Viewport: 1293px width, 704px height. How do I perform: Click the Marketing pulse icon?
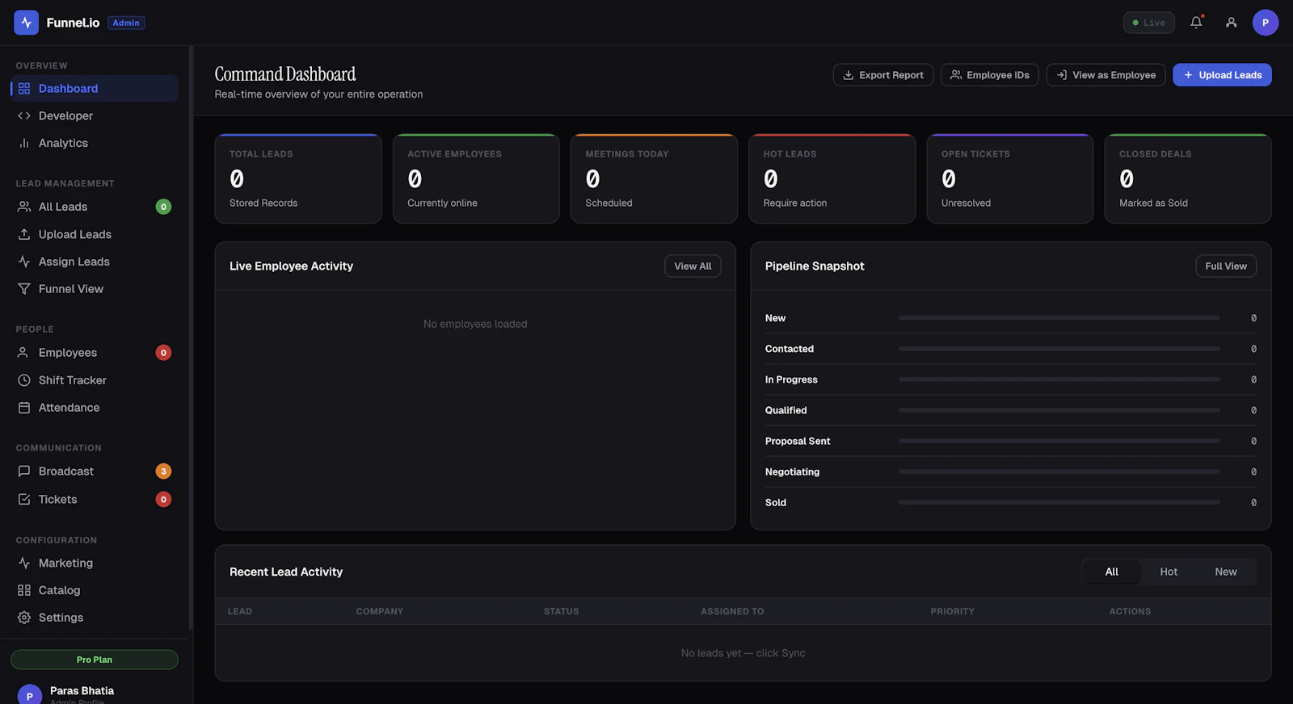point(24,564)
